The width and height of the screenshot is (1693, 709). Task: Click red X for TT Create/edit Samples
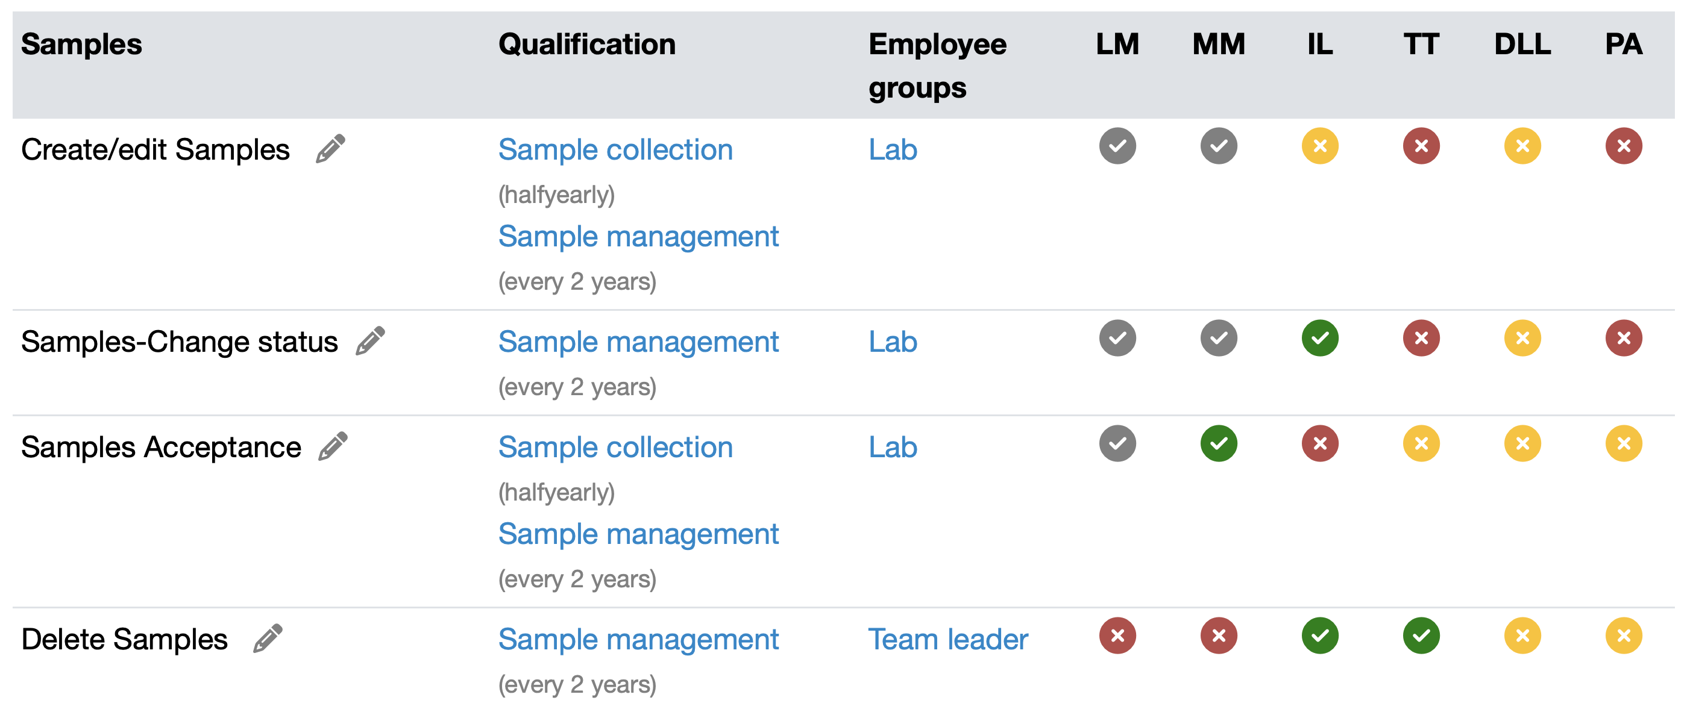[1421, 146]
